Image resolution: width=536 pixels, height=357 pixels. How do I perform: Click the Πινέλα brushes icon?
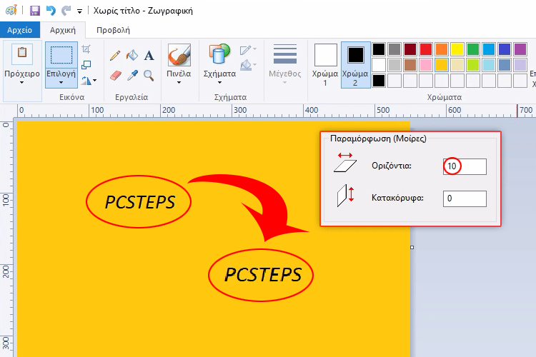pos(179,55)
